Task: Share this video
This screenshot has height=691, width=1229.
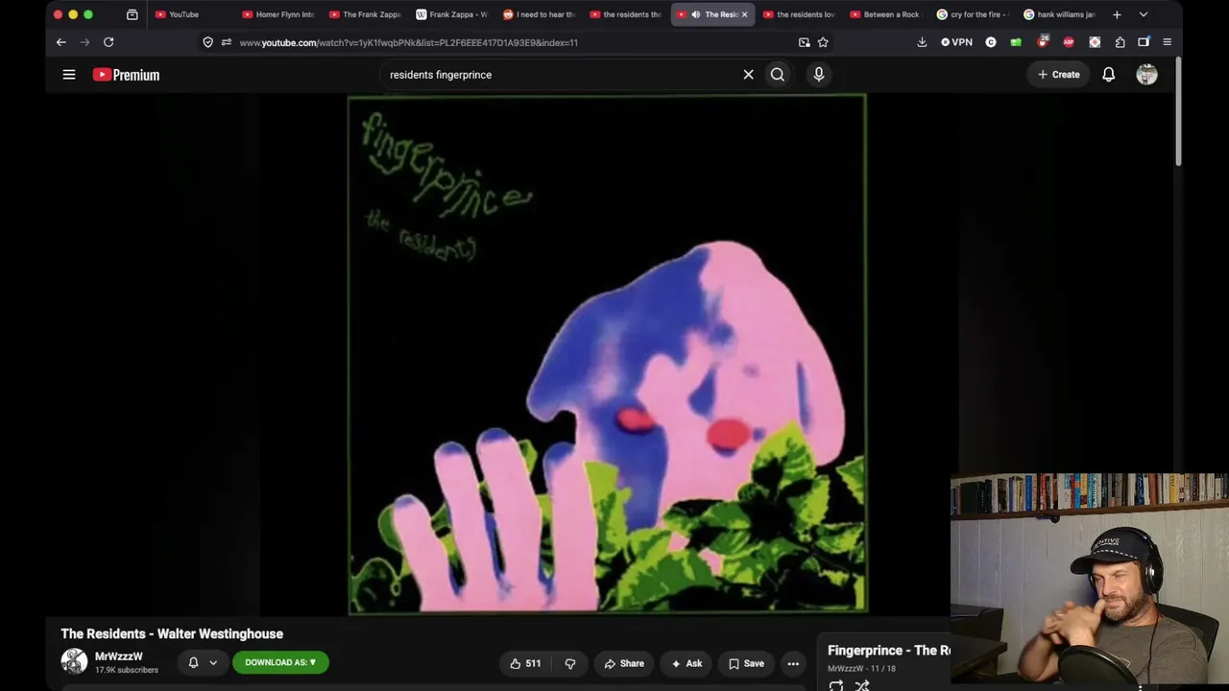Action: tap(624, 663)
